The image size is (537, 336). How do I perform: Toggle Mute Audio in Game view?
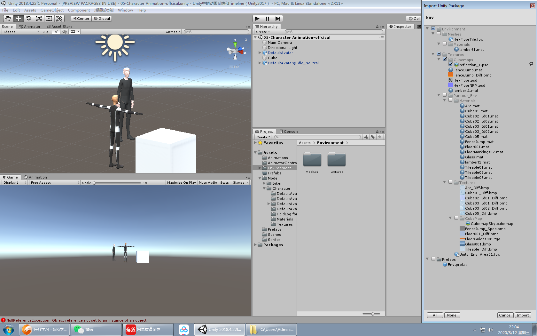click(x=208, y=183)
